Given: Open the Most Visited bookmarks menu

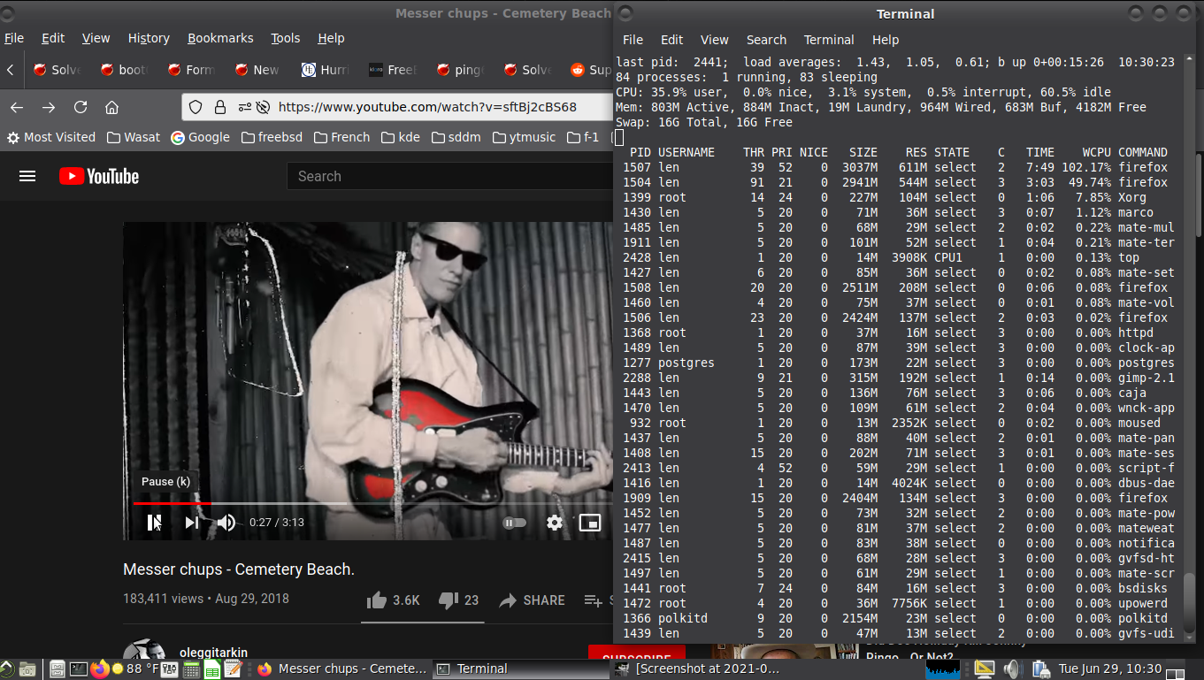Looking at the screenshot, I should pos(51,137).
